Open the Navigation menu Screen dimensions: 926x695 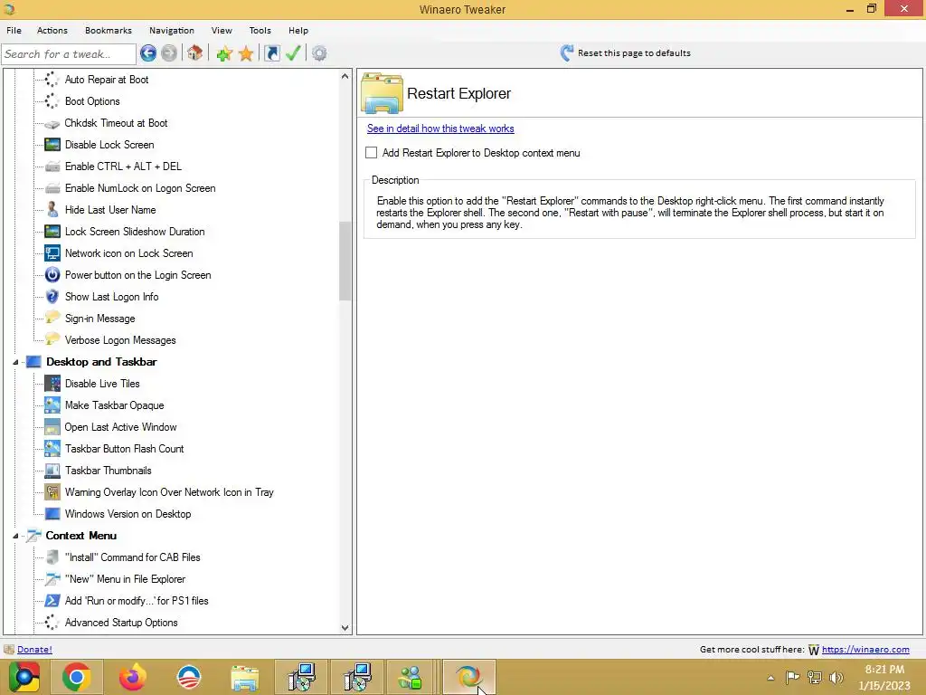pos(171,30)
